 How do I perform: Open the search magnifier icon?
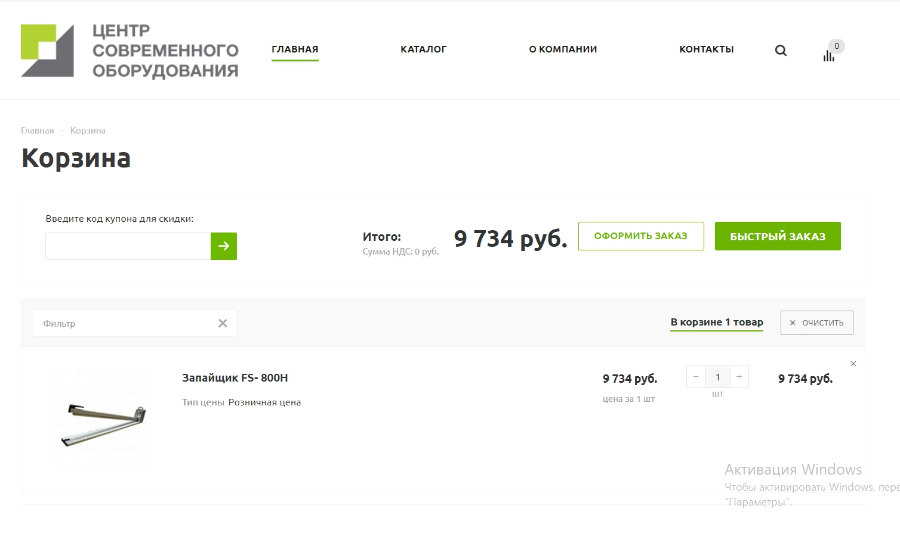pyautogui.click(x=781, y=51)
